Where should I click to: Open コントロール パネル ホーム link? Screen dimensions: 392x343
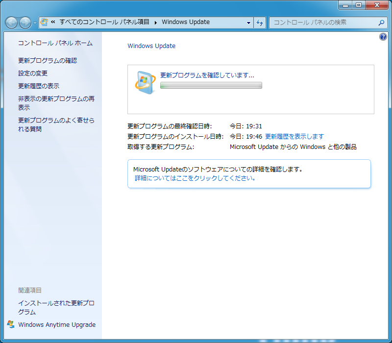[x=55, y=43]
